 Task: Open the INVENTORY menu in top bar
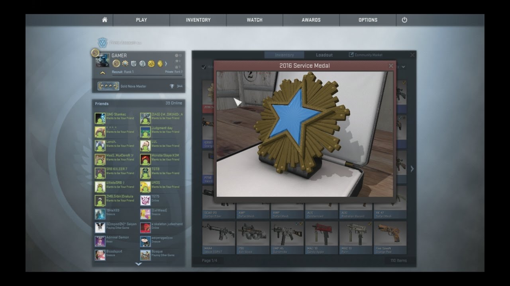tap(198, 20)
